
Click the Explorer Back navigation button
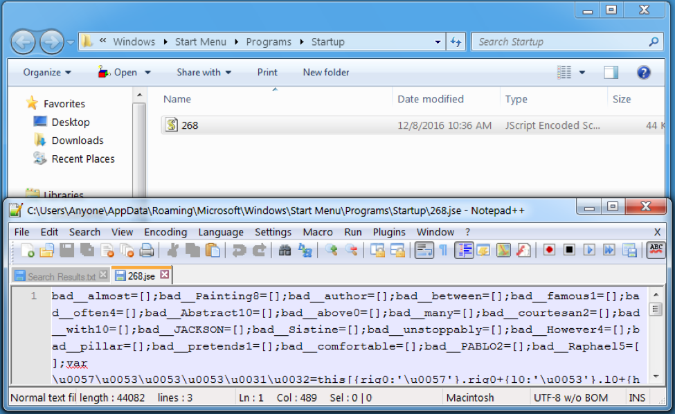pyautogui.click(x=23, y=42)
